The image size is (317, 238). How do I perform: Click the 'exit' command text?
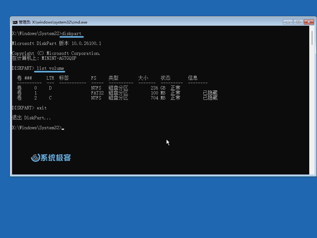[x=42, y=108]
